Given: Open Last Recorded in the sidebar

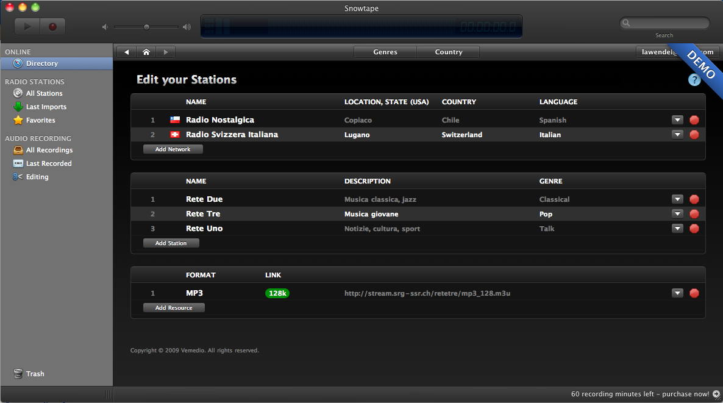Looking at the screenshot, I should click(x=49, y=163).
